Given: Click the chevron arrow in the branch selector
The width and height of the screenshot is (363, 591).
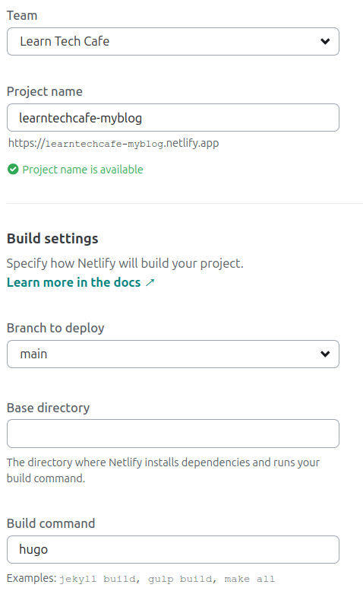Looking at the screenshot, I should [325, 354].
